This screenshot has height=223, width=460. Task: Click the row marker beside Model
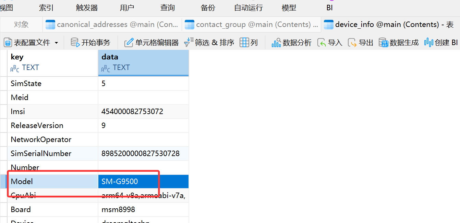click(3, 181)
